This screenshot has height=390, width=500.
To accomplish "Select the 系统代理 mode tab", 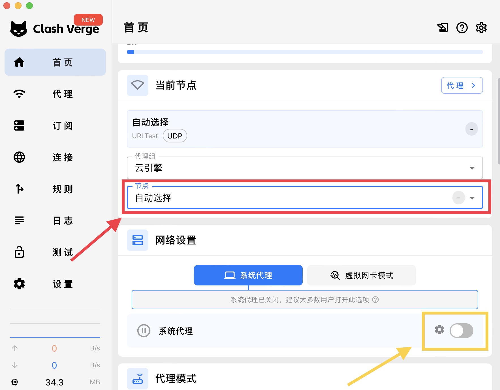I will [248, 275].
